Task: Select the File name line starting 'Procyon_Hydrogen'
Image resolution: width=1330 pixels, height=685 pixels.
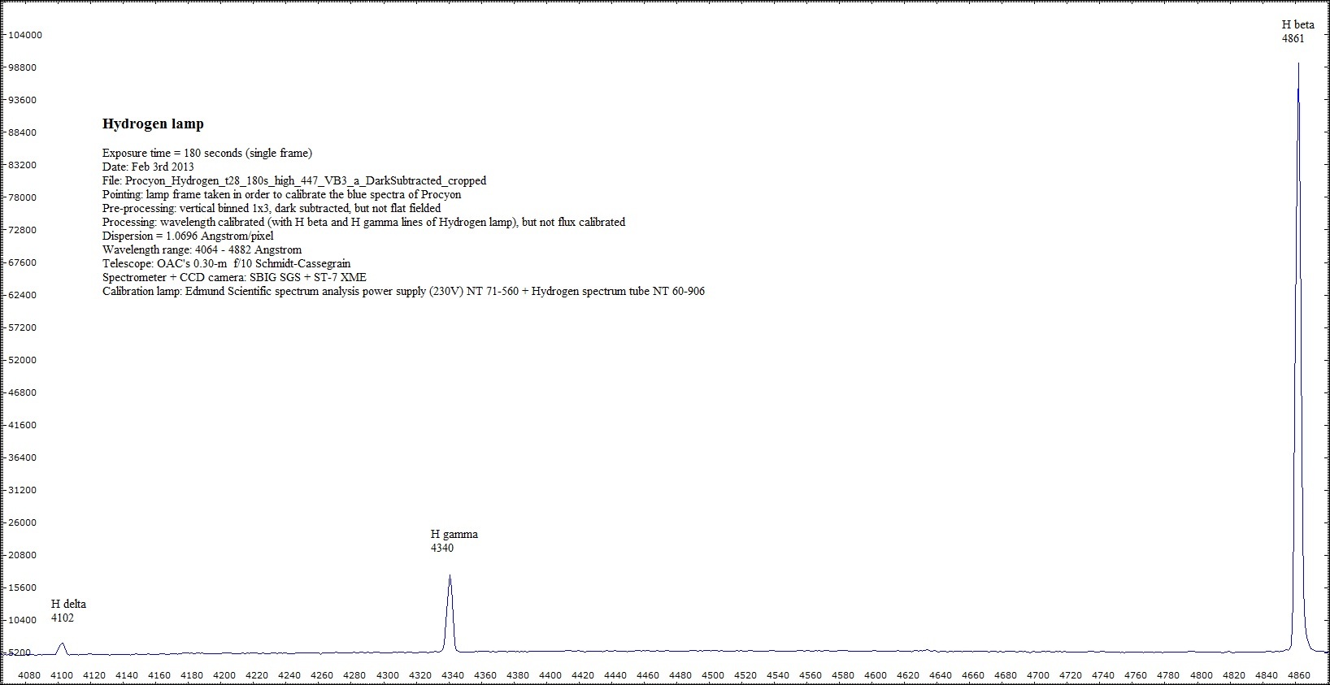Action: pos(294,180)
